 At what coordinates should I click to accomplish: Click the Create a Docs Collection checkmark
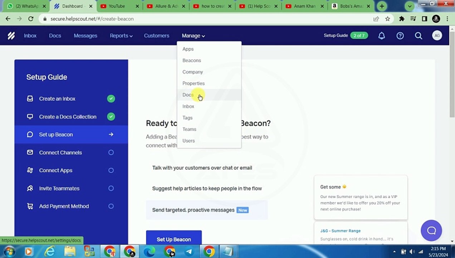point(111,116)
